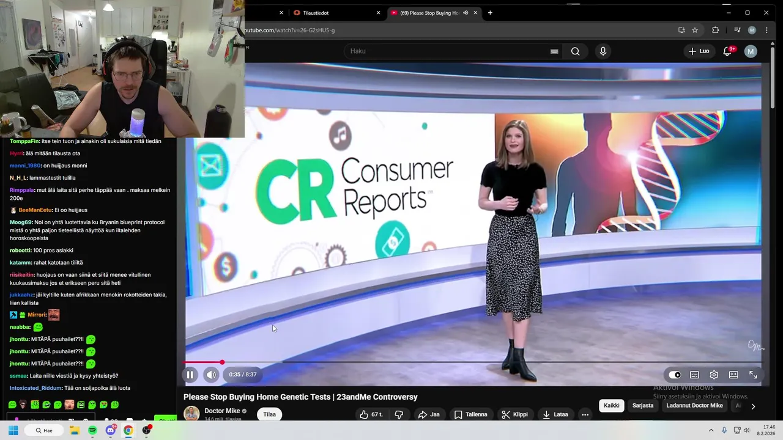Select the Ladannut Doctor Mike chip
This screenshot has height=440, width=783.
click(x=694, y=405)
